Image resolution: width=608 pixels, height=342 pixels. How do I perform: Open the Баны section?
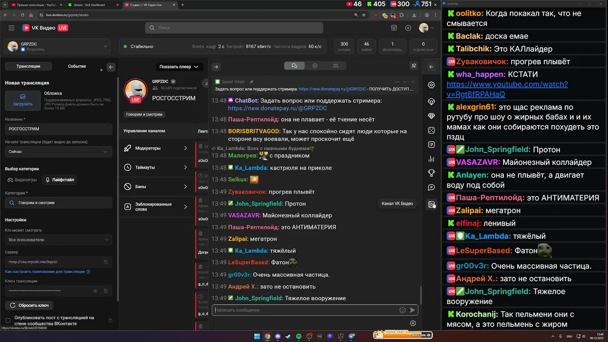click(156, 187)
